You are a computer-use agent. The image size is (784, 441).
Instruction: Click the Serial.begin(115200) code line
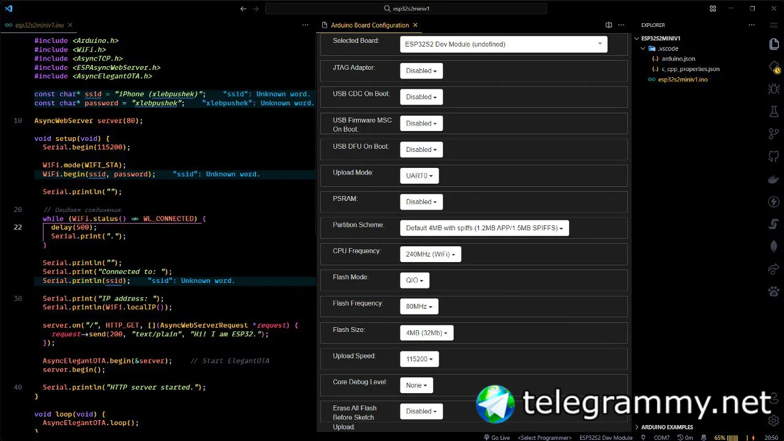[x=86, y=148]
